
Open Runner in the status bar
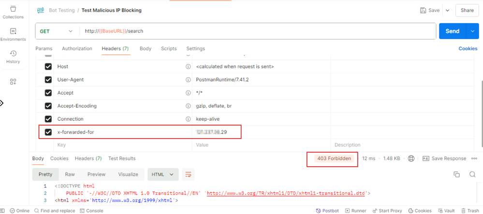pyautogui.click(x=355, y=211)
